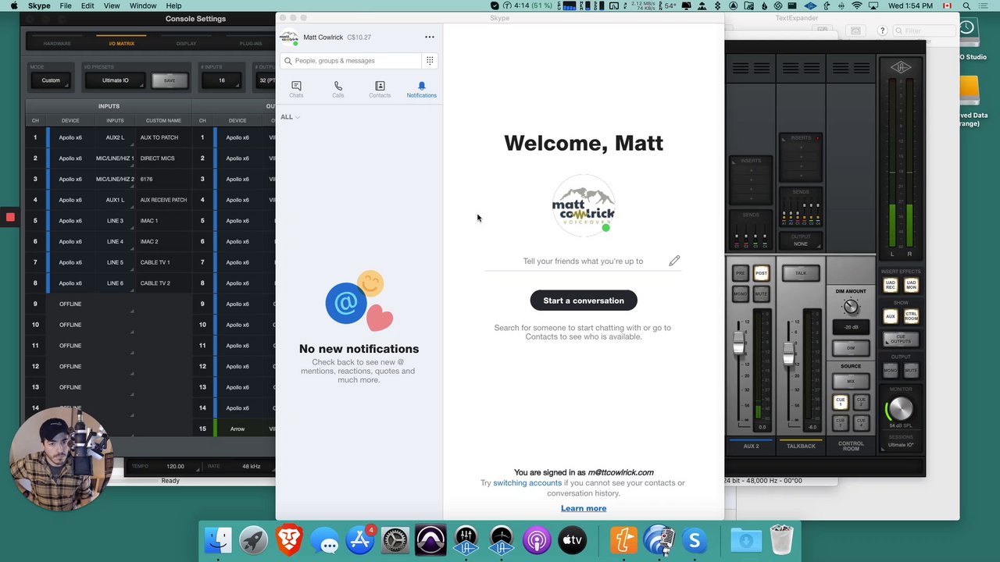Toggle Show CTRL ROOM in the console
Viewport: 1000px width, 562px height.
[x=911, y=316]
